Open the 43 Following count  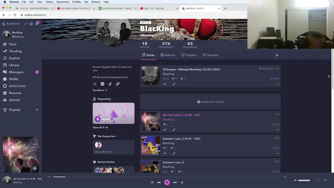pos(190,45)
